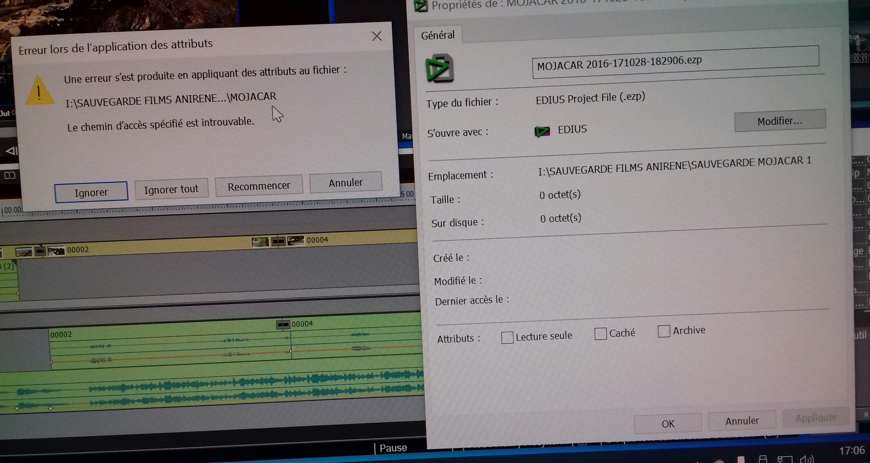870x463 pixels.
Task: Click the yellow warning triangle icon
Action: tap(39, 90)
